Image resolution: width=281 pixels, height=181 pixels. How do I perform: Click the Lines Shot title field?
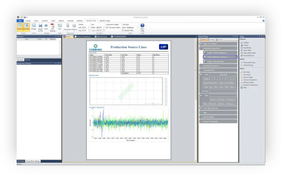point(223,74)
